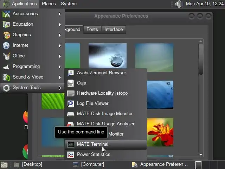Open the System menu
The height and width of the screenshot is (169, 225).
click(x=69, y=4)
